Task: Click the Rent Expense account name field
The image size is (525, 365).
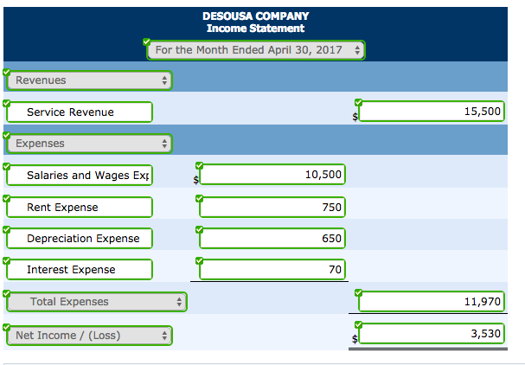Action: (x=80, y=208)
